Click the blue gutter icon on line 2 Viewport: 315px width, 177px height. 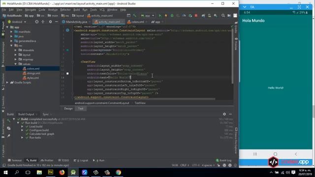point(67,30)
